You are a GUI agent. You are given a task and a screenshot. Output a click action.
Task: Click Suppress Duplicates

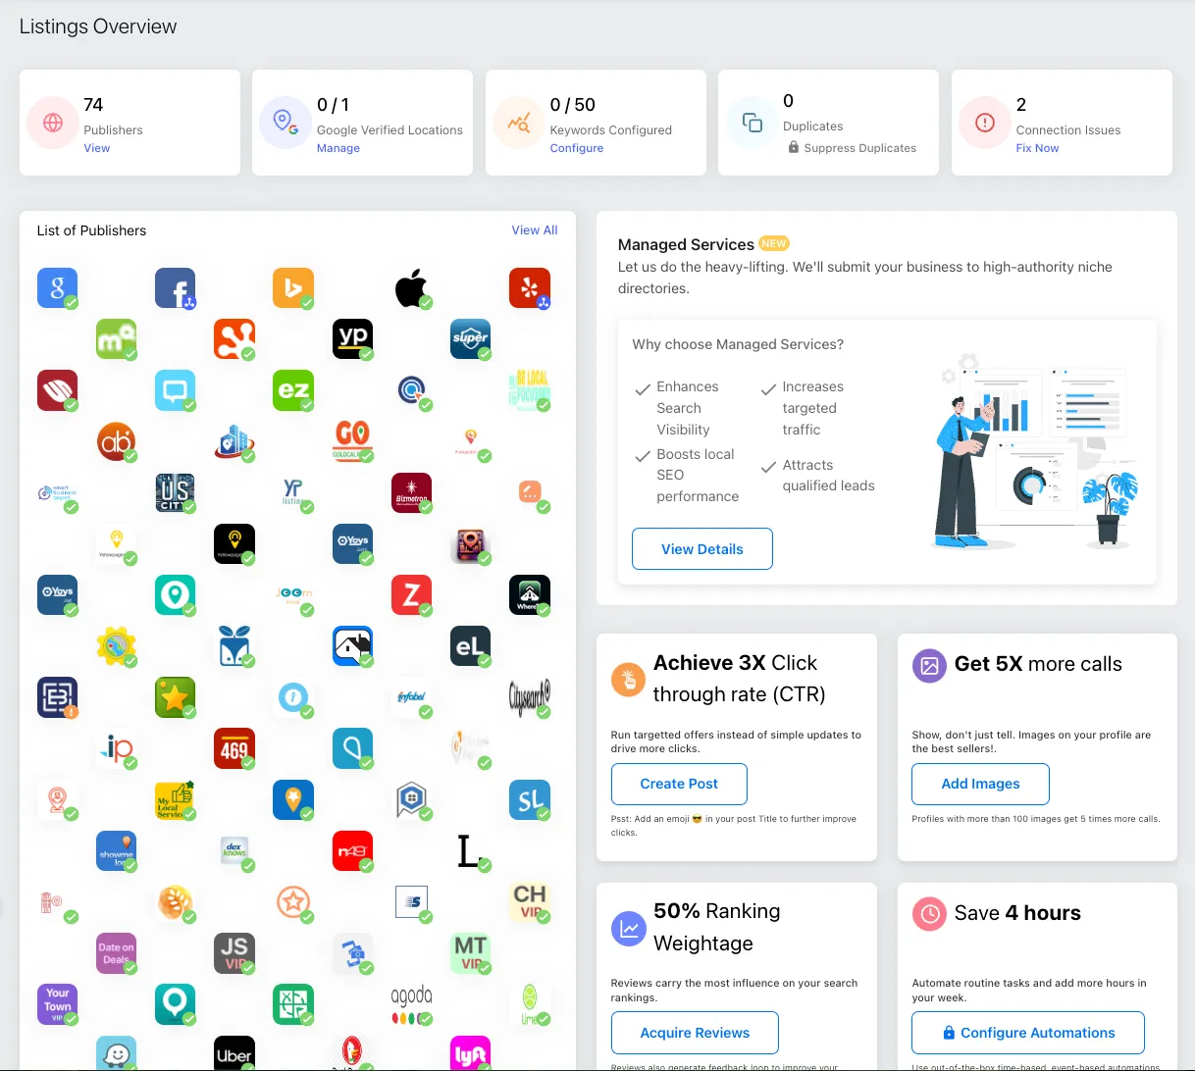point(852,148)
